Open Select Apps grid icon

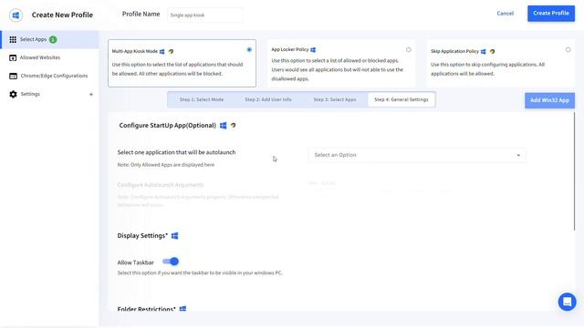13,39
